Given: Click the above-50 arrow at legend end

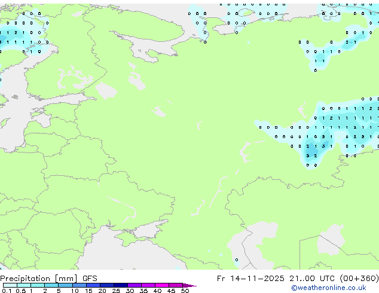Looking at the screenshot, I should point(189,285).
